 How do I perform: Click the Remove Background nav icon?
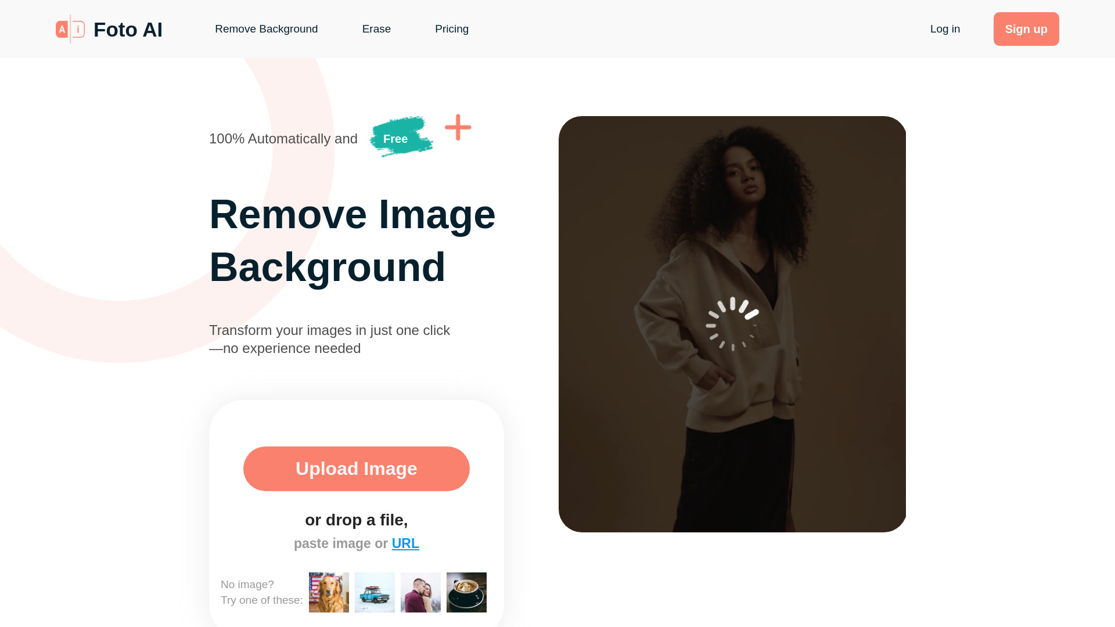(x=267, y=29)
